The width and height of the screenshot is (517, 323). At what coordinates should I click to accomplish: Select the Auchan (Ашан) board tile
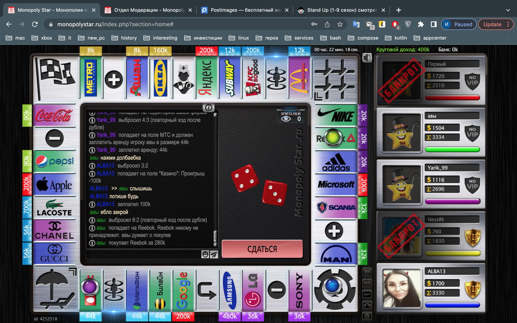(137, 78)
